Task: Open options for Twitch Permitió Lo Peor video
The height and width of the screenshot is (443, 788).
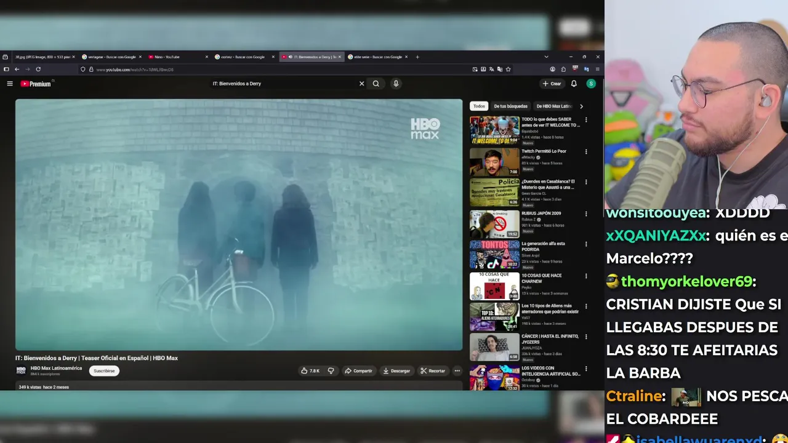Action: point(585,151)
